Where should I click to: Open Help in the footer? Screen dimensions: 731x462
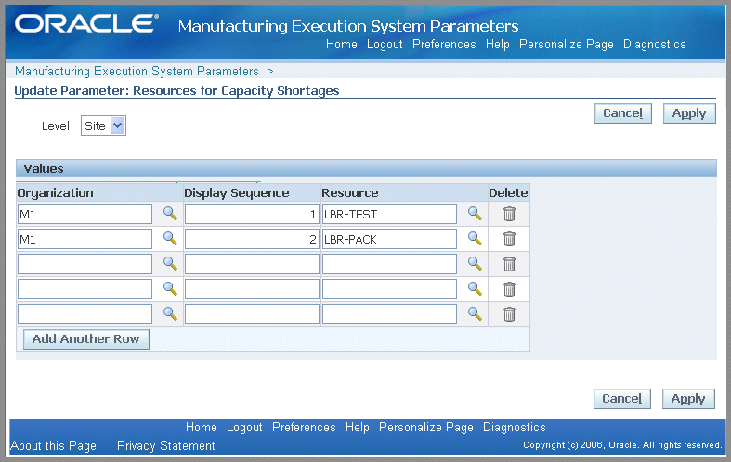click(x=357, y=427)
